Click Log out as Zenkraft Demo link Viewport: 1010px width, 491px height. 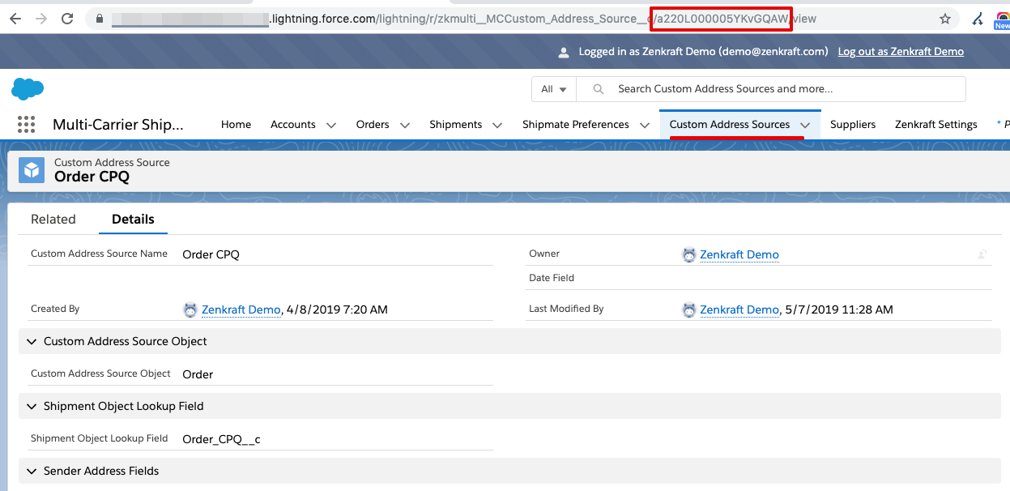901,52
